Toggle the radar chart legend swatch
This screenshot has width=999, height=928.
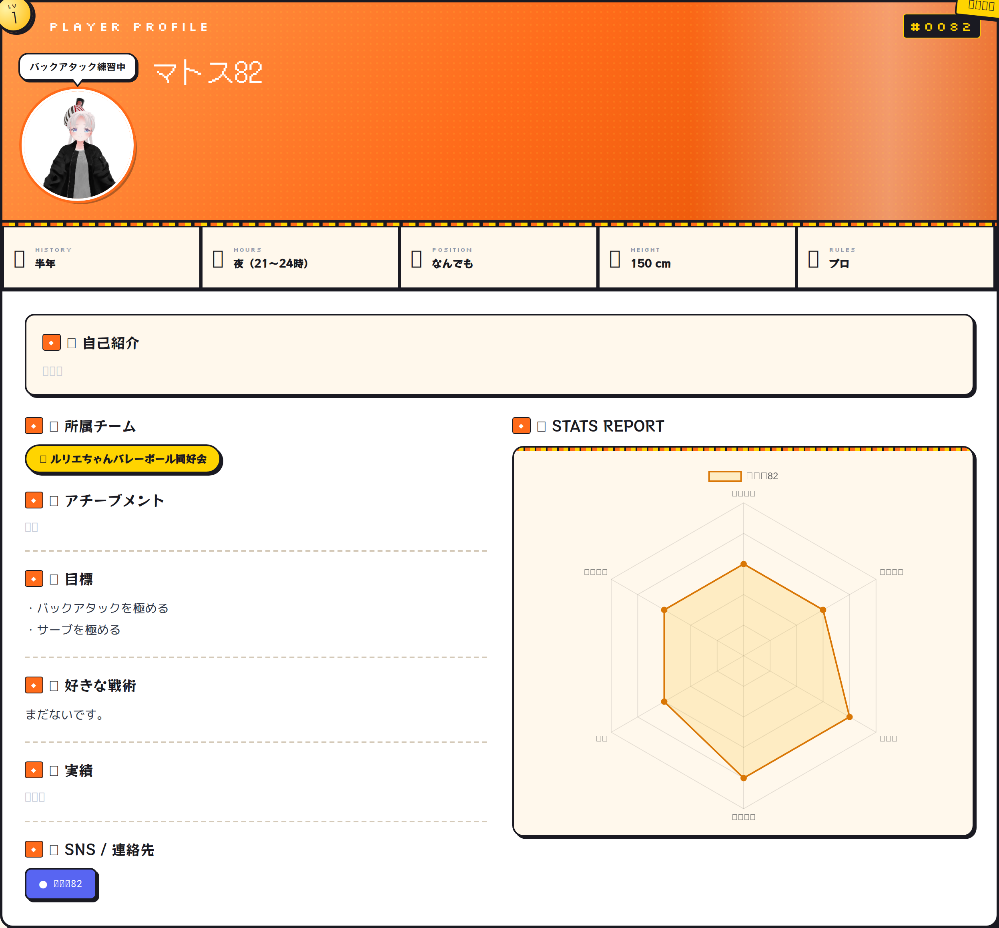[724, 476]
